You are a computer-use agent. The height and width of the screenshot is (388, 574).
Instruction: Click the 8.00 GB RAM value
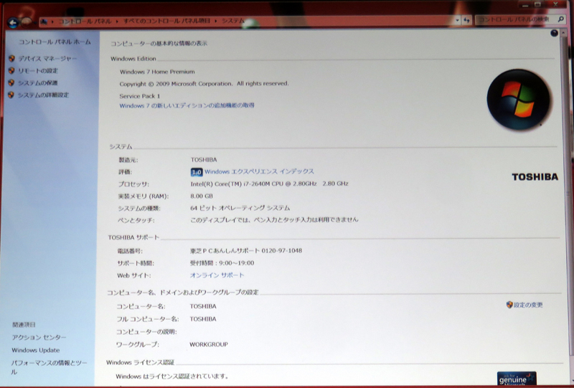202,196
